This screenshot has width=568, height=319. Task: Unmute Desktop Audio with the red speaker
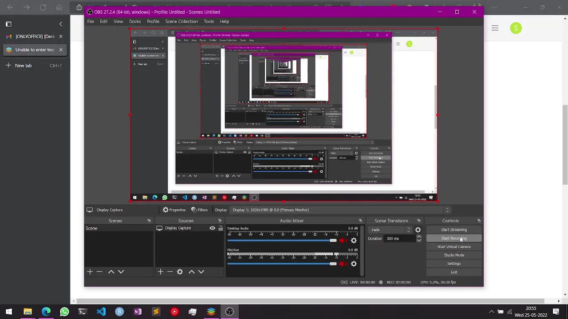point(343,241)
